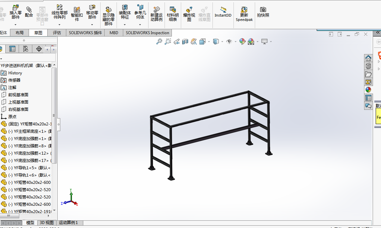
Task: Open Display Style dropdown arrow
Action: (x=222, y=41)
